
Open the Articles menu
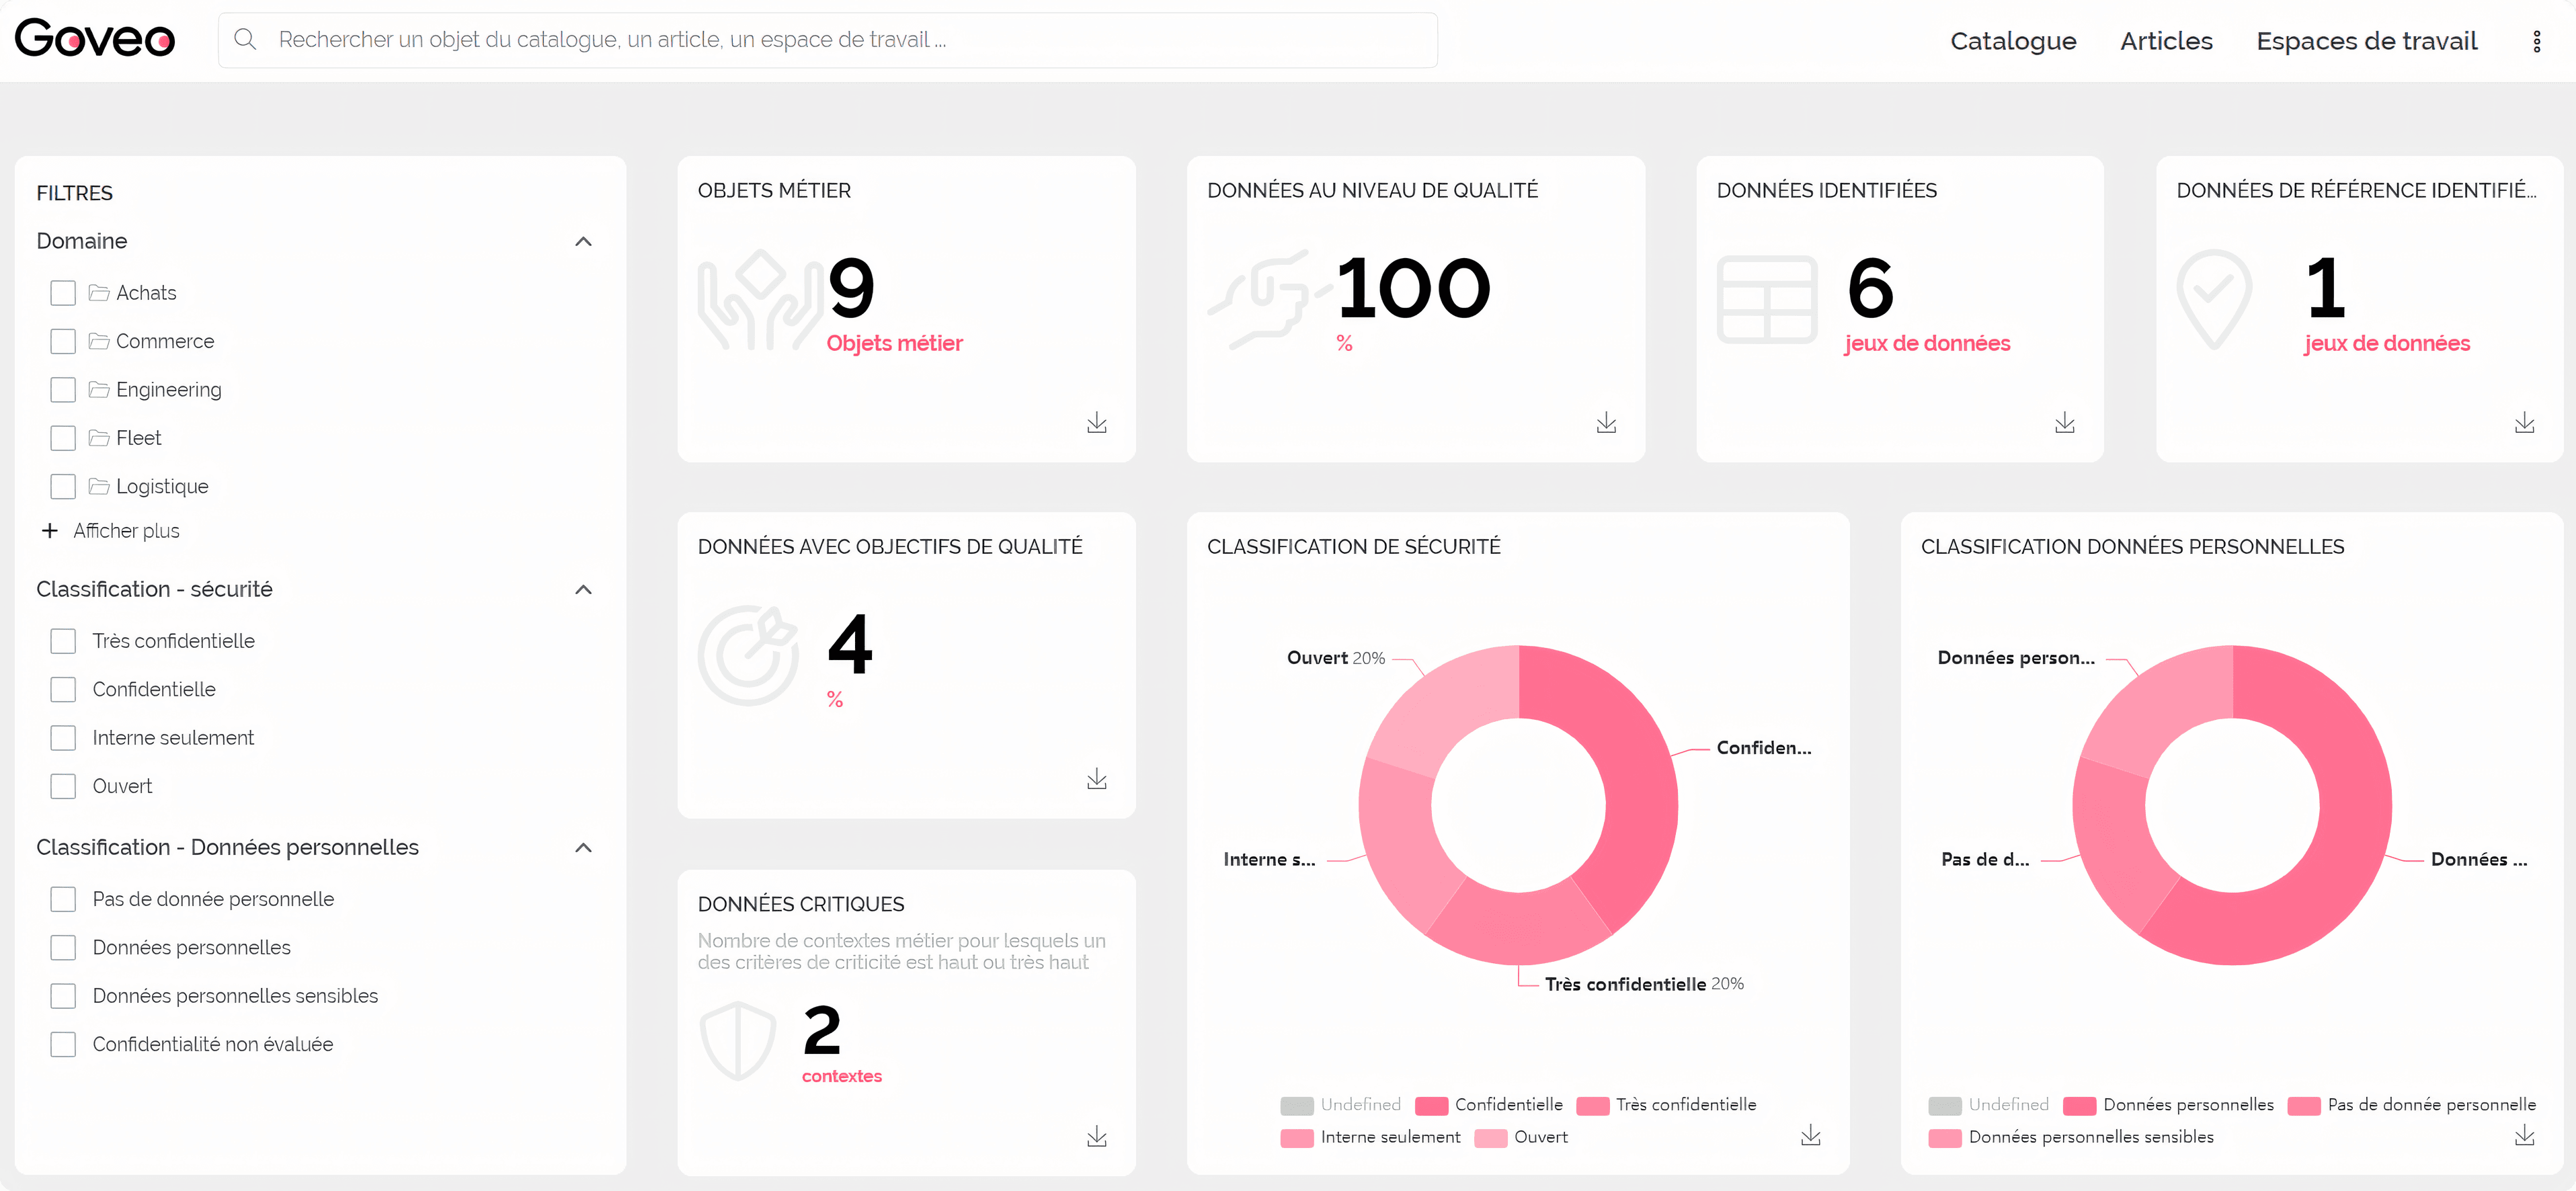2166,41
